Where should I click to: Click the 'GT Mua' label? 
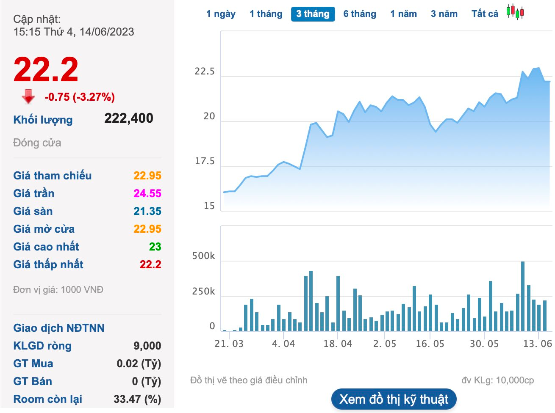point(33,363)
